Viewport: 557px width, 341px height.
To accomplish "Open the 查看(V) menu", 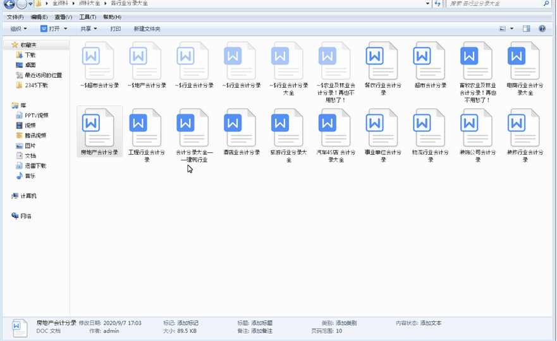I will coord(63,17).
